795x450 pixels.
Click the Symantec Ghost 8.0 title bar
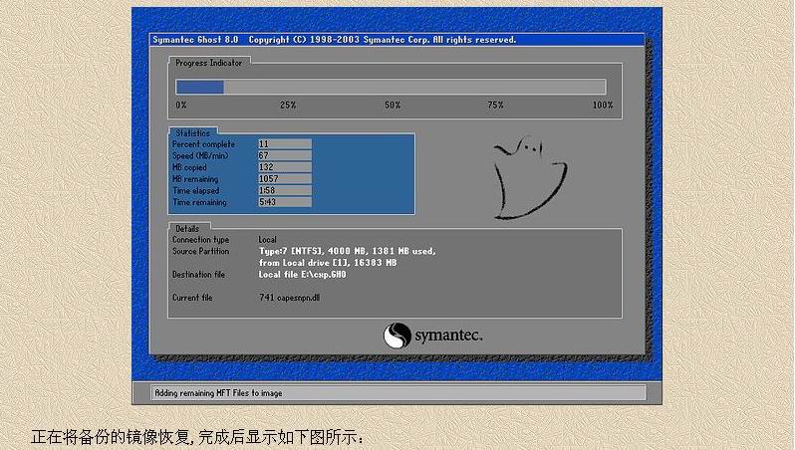(x=397, y=40)
